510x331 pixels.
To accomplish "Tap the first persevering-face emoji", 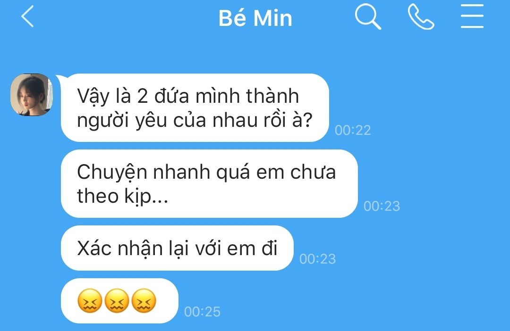I will coord(90,301).
